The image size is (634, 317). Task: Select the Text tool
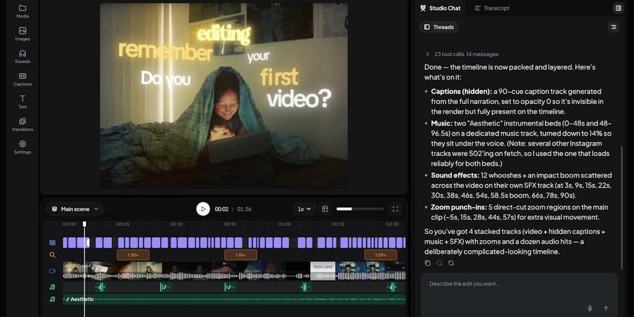(23, 102)
